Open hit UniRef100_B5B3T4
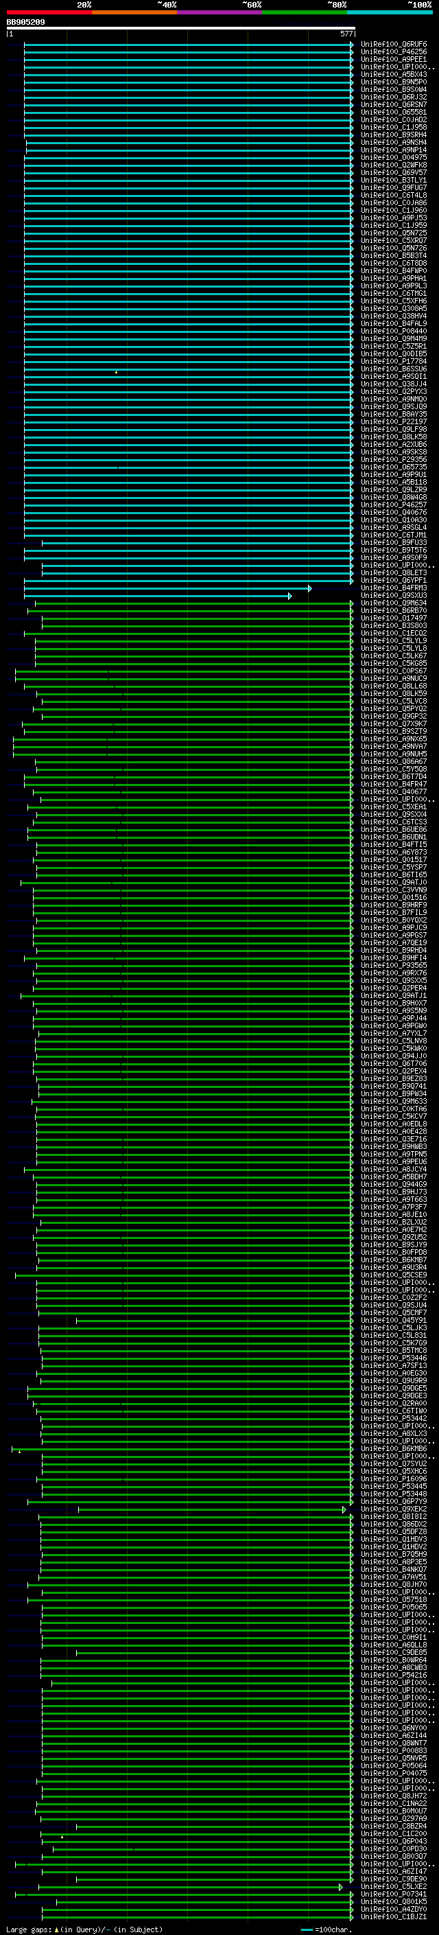The width and height of the screenshot is (439, 1935). [394, 255]
